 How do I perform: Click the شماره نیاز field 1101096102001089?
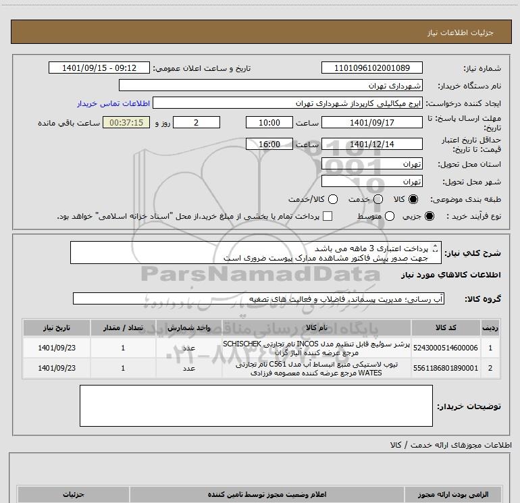[x=371, y=68]
